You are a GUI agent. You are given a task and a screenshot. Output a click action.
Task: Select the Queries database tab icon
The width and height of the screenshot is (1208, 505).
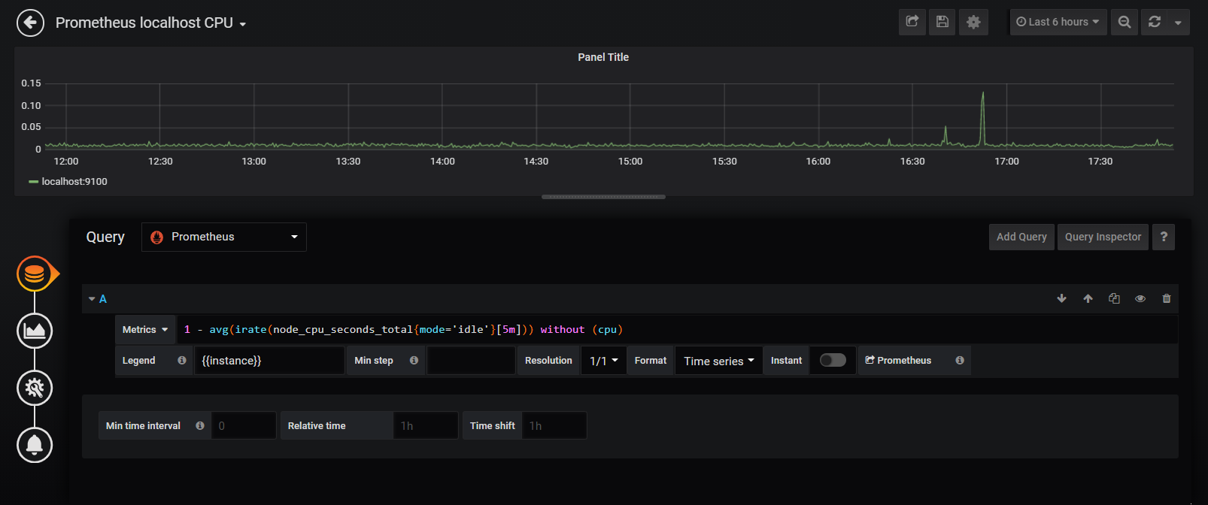pyautogui.click(x=35, y=274)
